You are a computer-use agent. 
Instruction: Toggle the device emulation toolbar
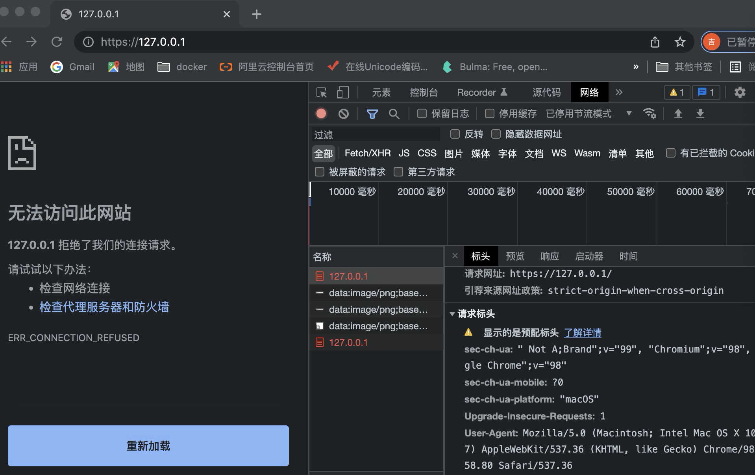[342, 92]
